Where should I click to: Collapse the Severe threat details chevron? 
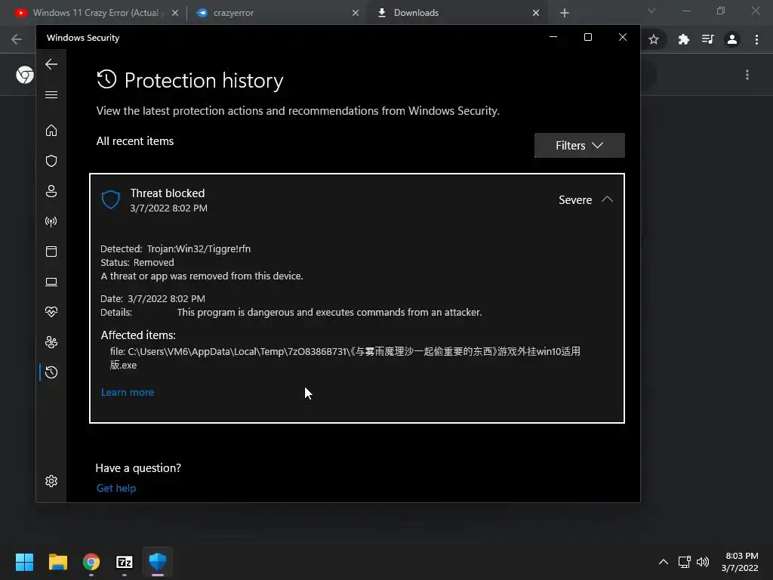(x=608, y=199)
